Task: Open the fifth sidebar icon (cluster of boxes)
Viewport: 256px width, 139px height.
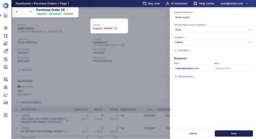Action: pos(6,44)
